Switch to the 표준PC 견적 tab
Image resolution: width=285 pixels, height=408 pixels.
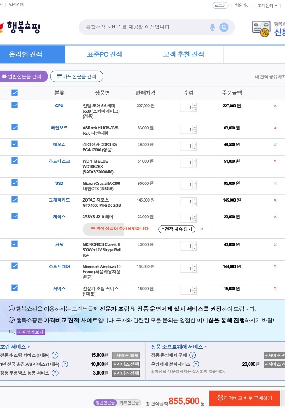104,54
